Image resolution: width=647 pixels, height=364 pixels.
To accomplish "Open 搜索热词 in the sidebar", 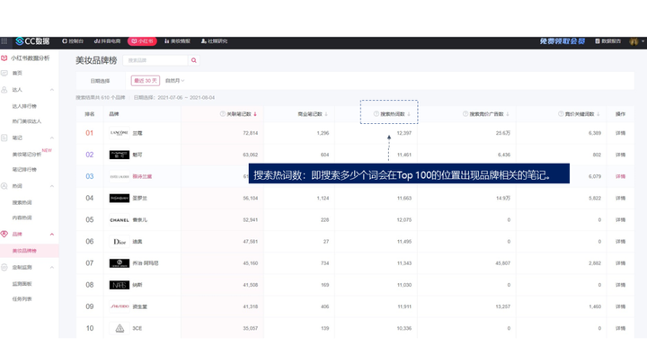I will tap(22, 202).
